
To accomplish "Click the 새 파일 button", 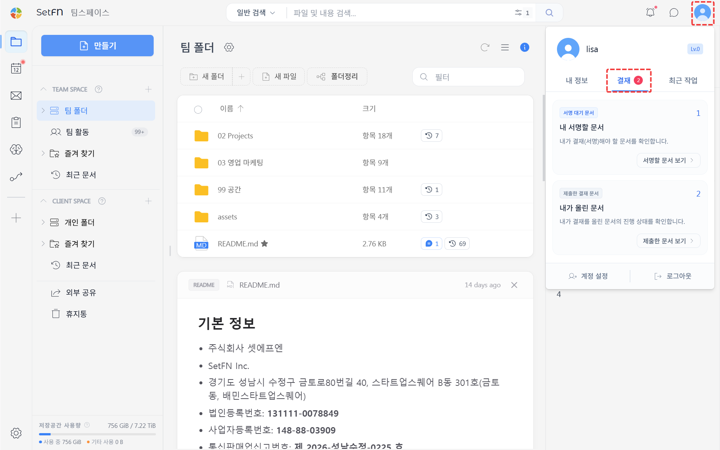I will coord(278,76).
